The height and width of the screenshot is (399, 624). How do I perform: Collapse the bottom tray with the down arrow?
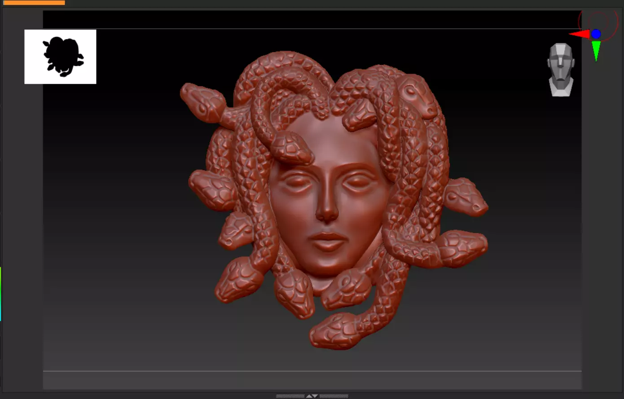point(315,396)
